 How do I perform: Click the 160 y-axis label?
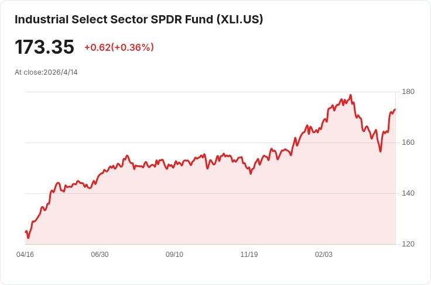[x=408, y=142]
